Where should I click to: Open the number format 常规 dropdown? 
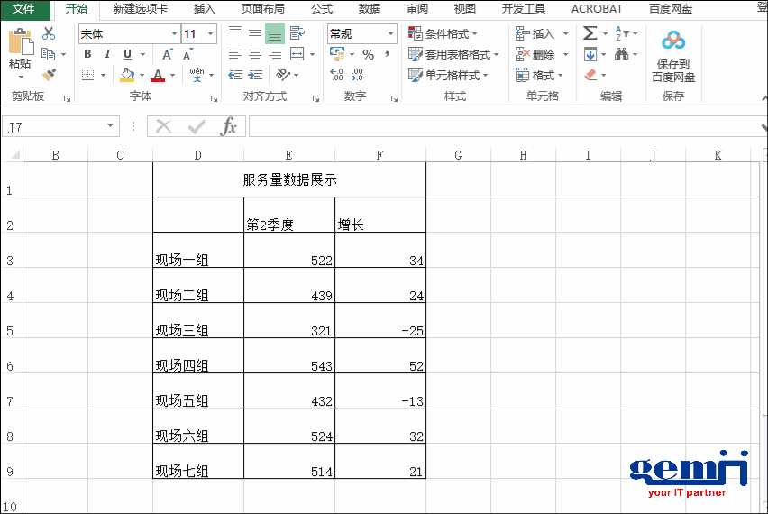pyautogui.click(x=391, y=33)
